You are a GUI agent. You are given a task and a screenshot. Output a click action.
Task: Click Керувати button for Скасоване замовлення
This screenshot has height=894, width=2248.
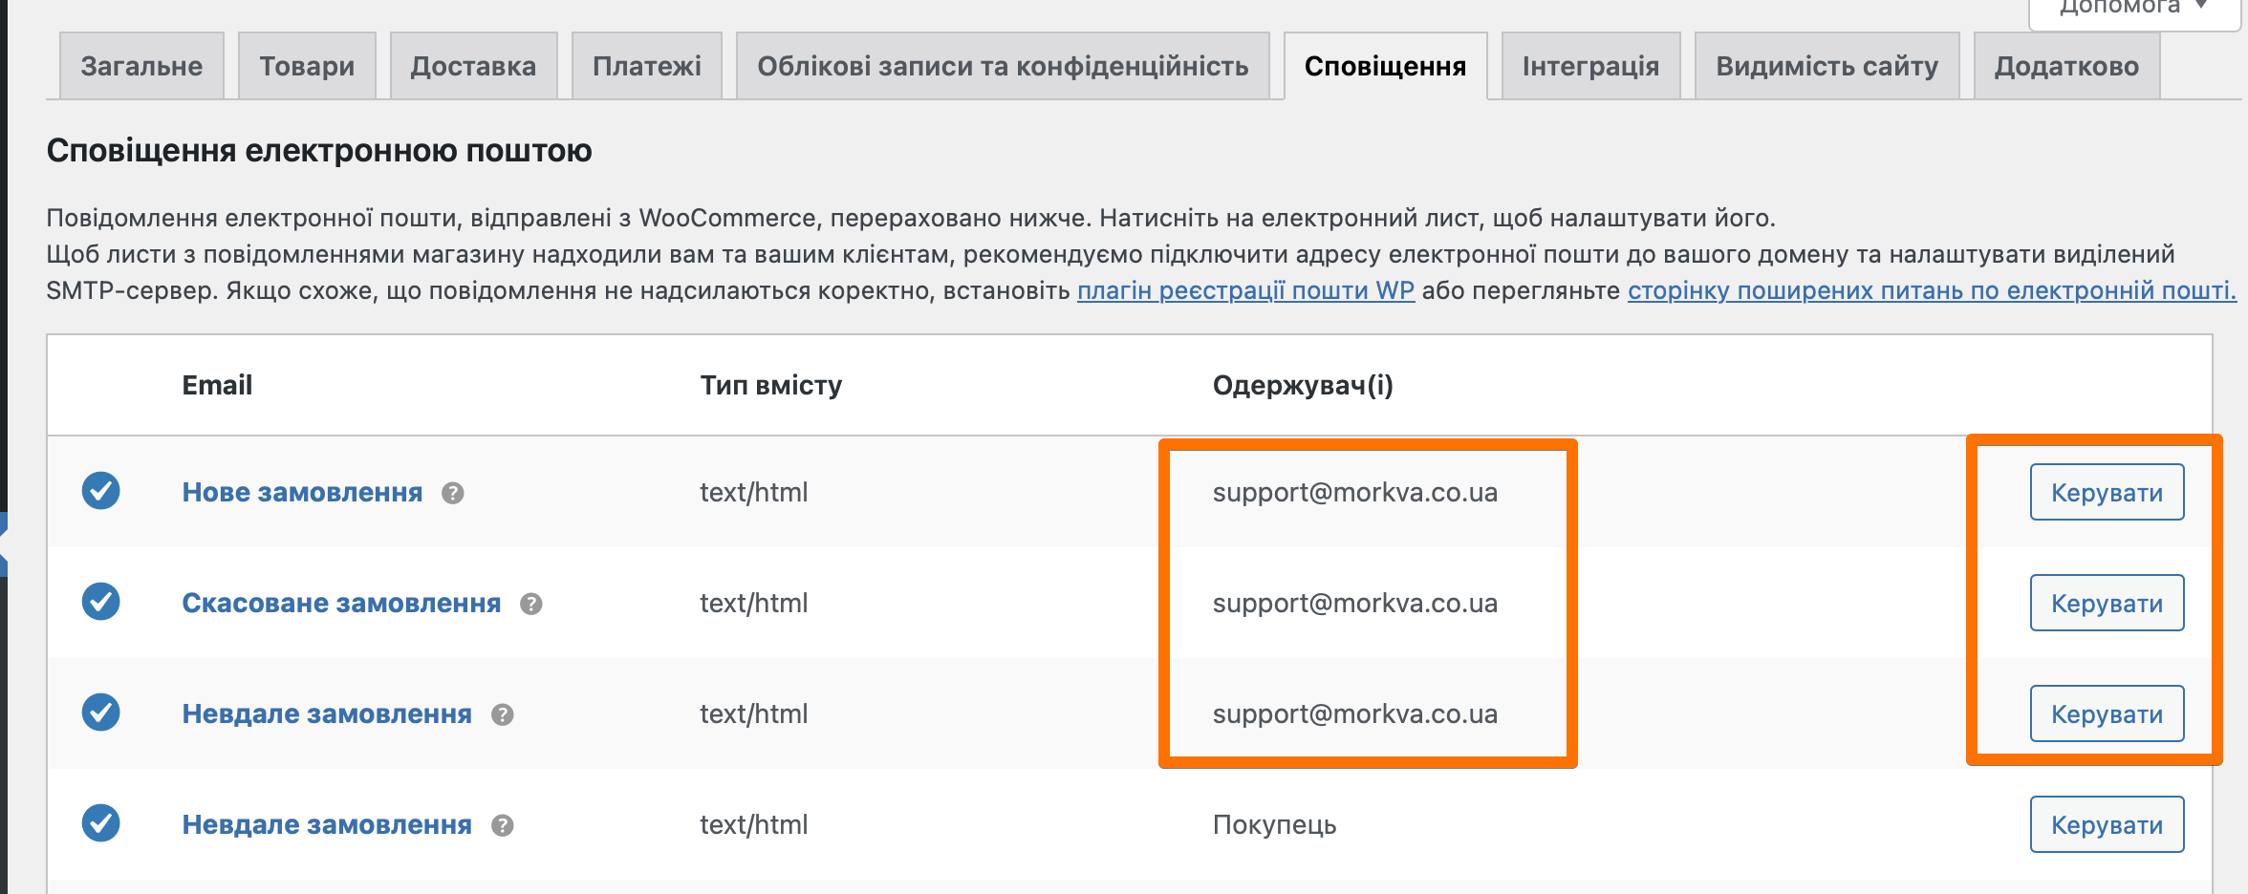[x=2107, y=604]
